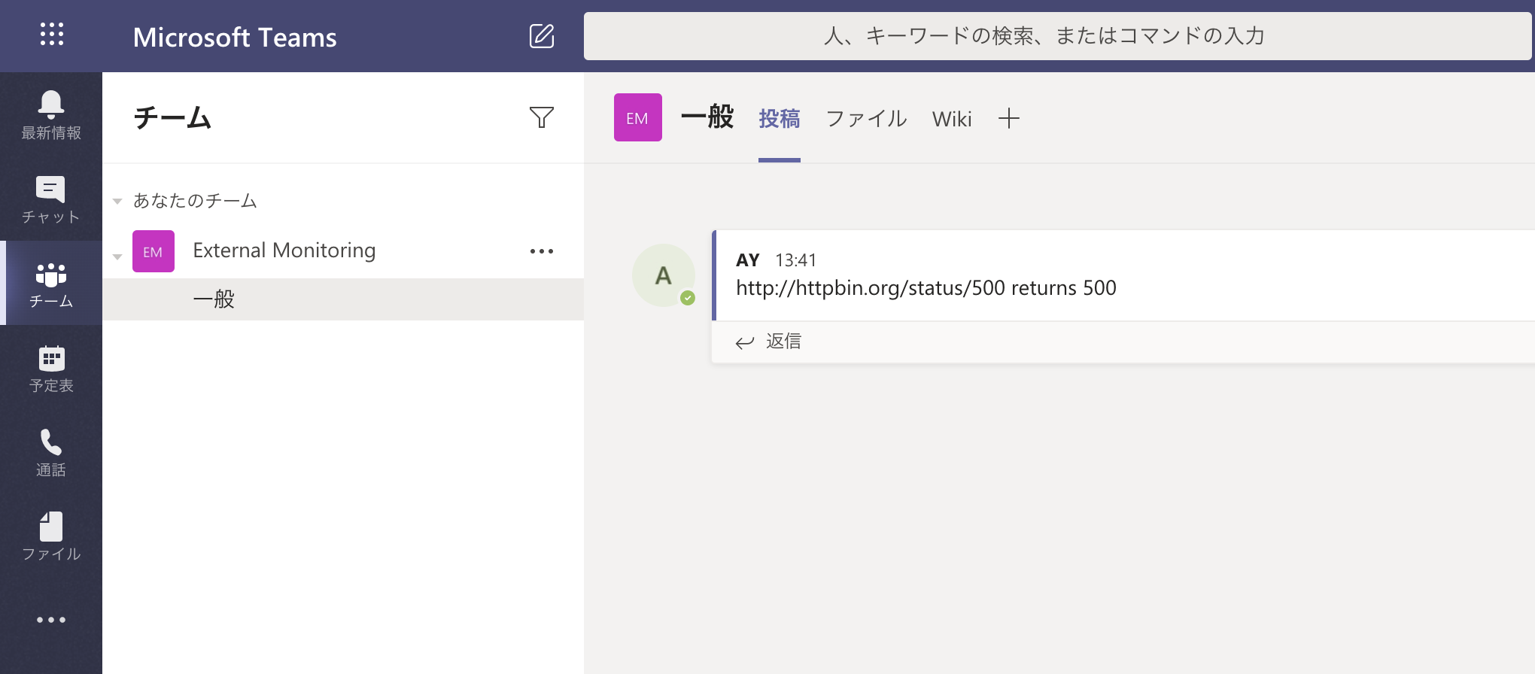Click the sender name AY
The width and height of the screenshot is (1535, 674).
(748, 260)
